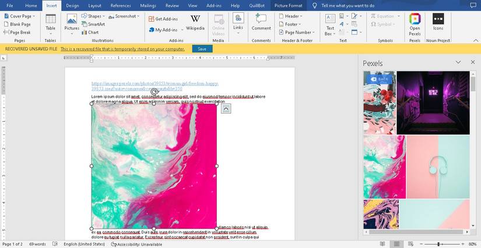The image size is (481, 248).
Task: Open the Screenshot dropdown
Action: [124, 16]
